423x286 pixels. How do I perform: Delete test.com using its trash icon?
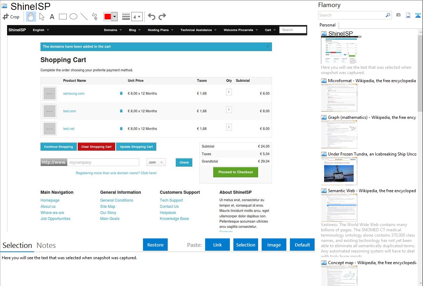coord(121,111)
